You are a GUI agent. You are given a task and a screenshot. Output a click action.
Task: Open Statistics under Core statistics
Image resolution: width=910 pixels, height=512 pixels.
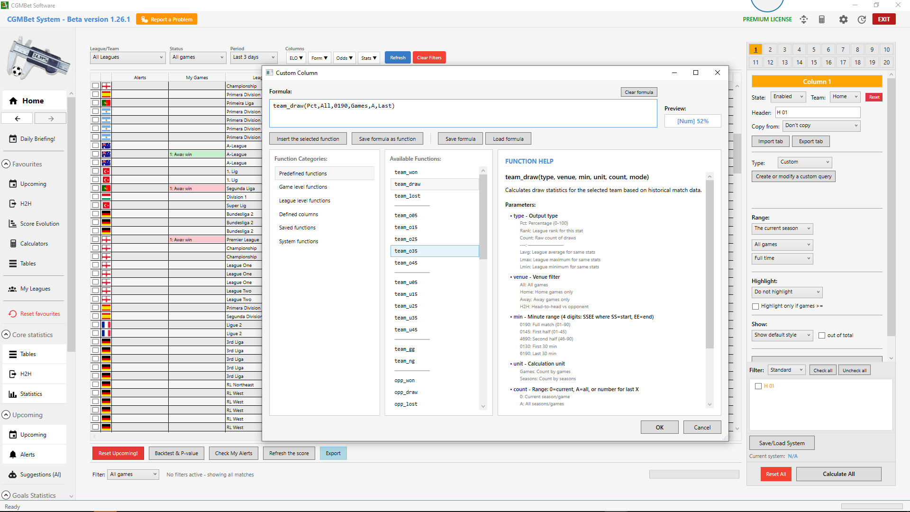coord(31,393)
